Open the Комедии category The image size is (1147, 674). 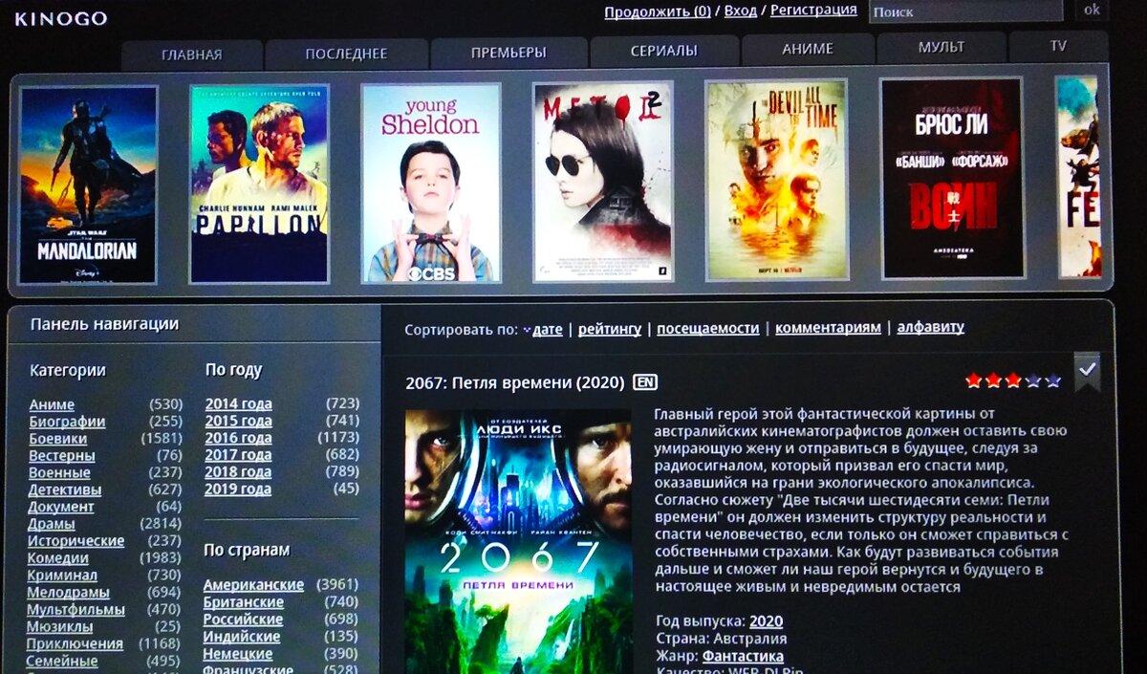tap(57, 559)
